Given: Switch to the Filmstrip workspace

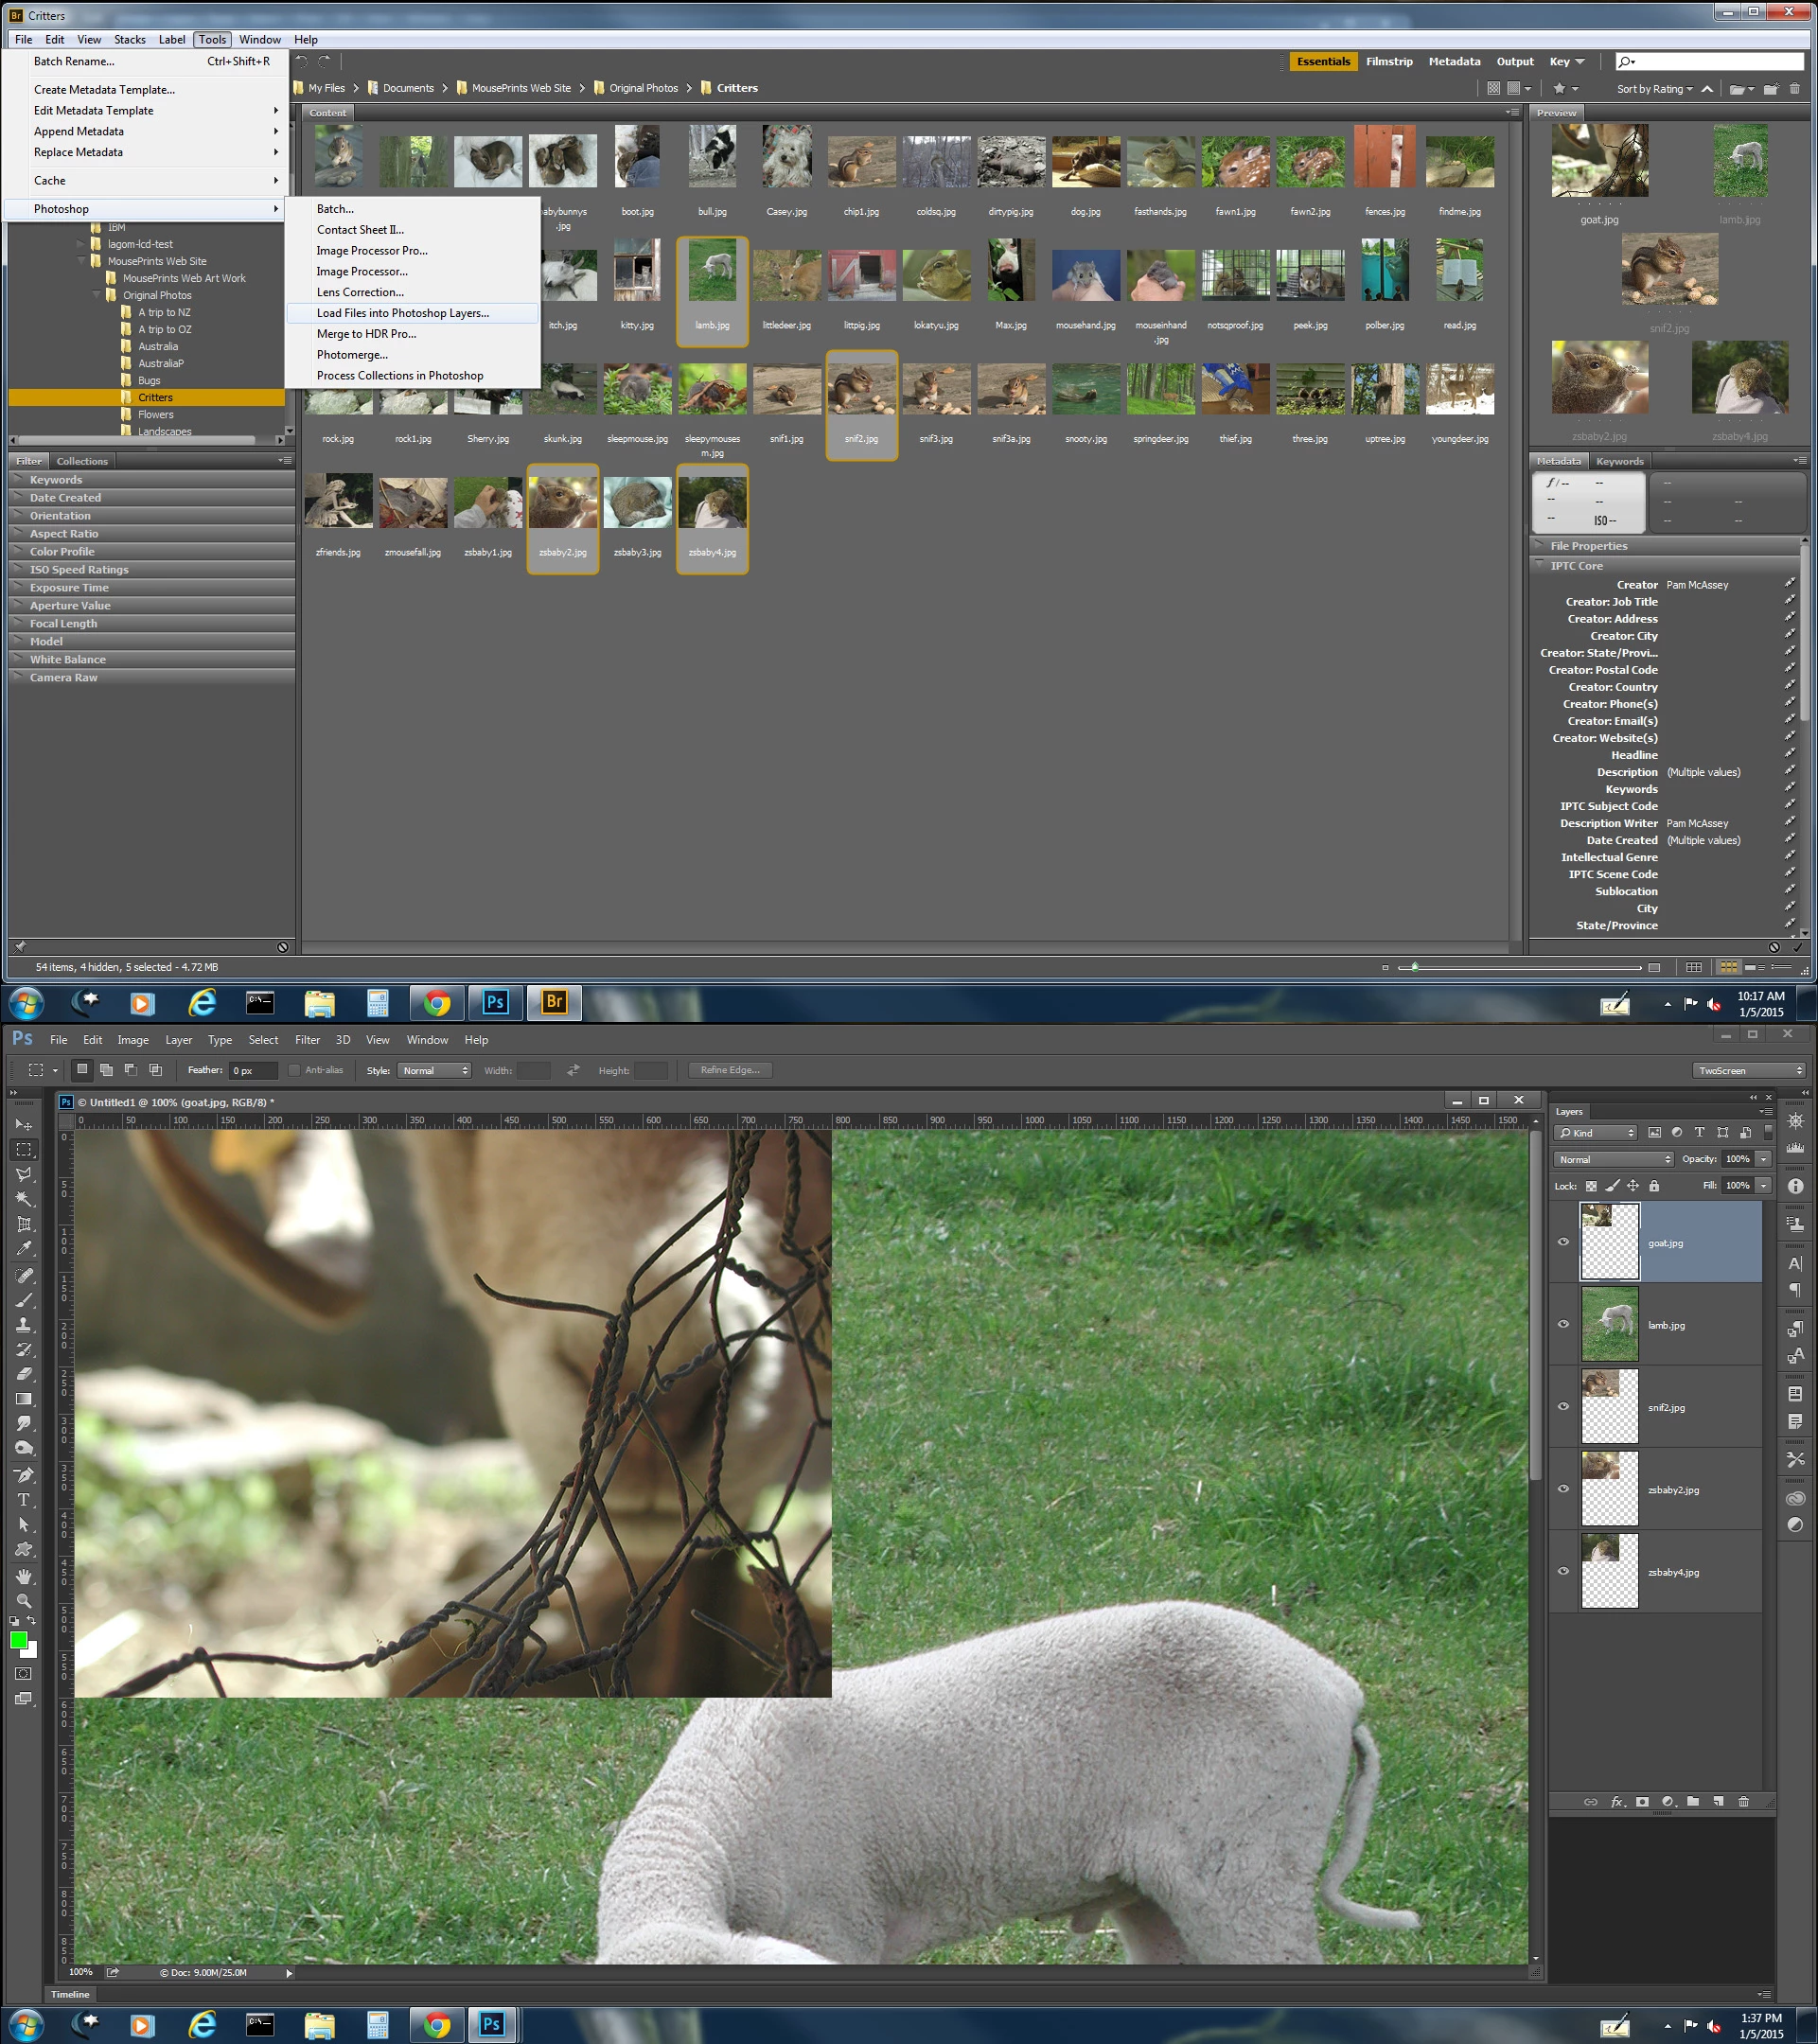Looking at the screenshot, I should (x=1389, y=62).
